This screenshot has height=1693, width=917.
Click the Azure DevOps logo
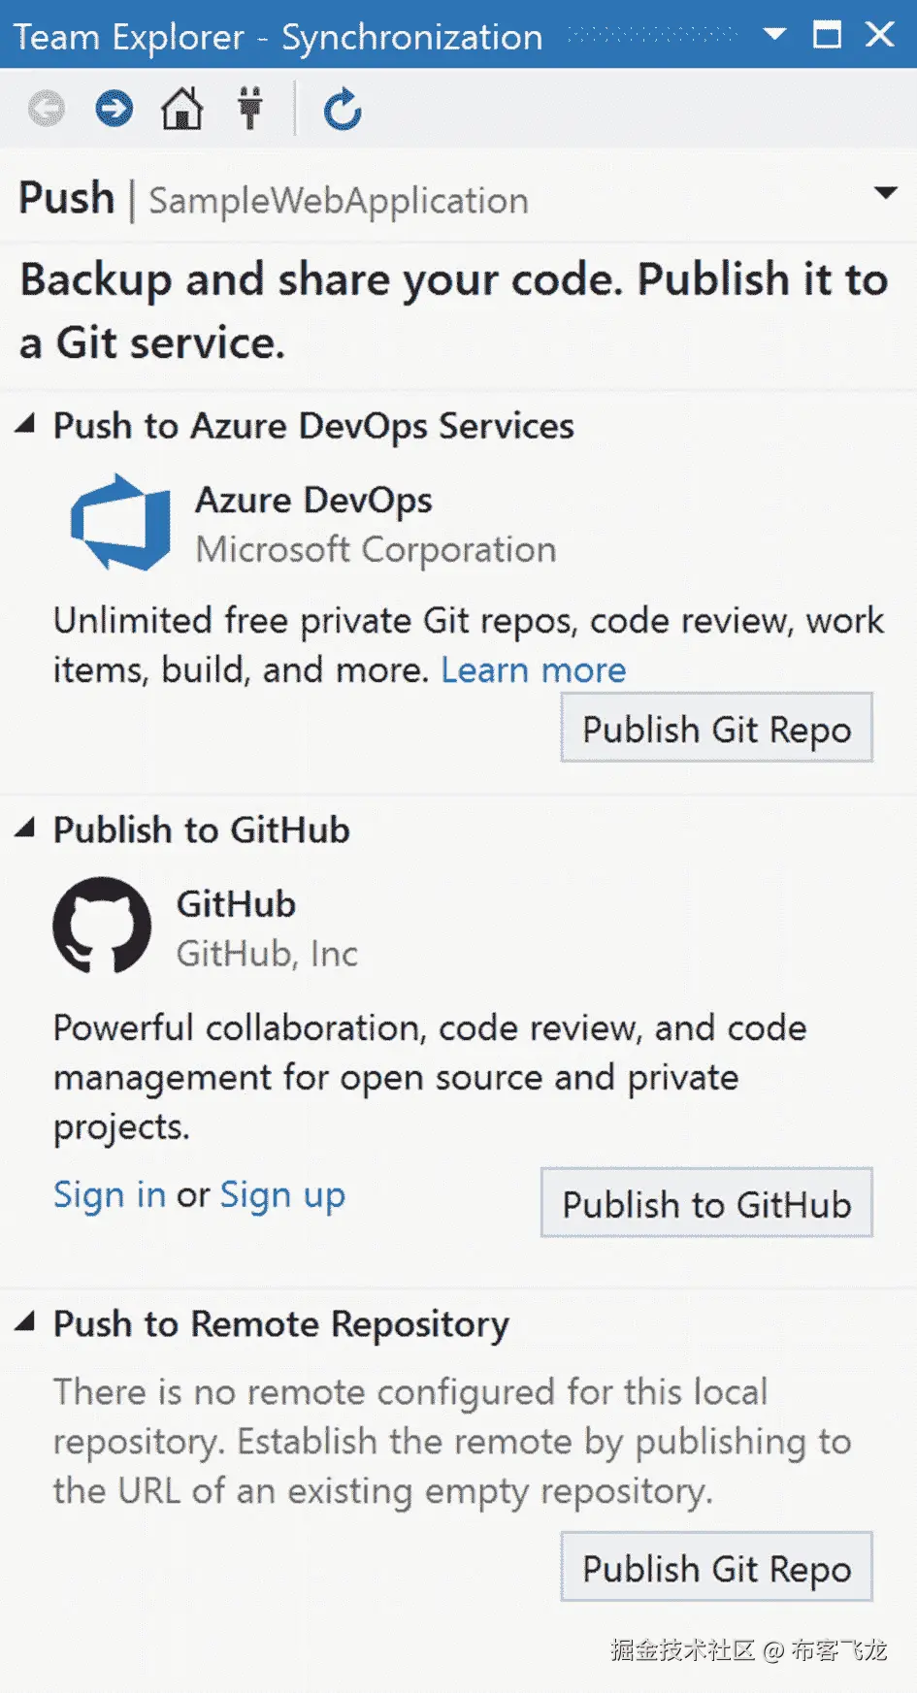tap(120, 522)
